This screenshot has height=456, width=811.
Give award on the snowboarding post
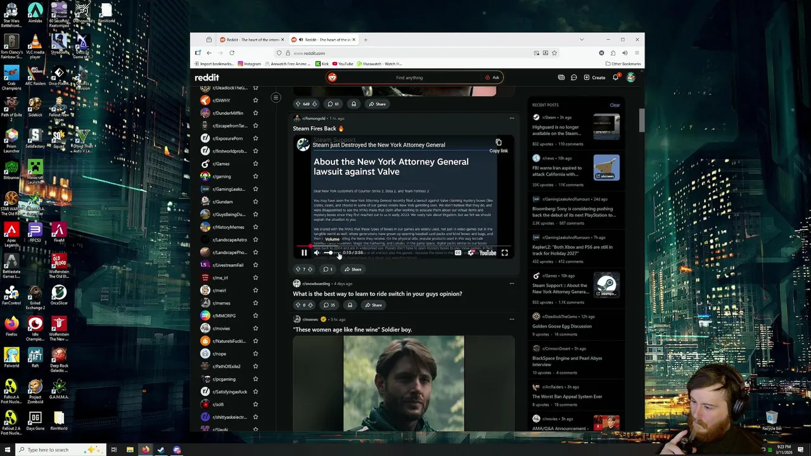350,305
